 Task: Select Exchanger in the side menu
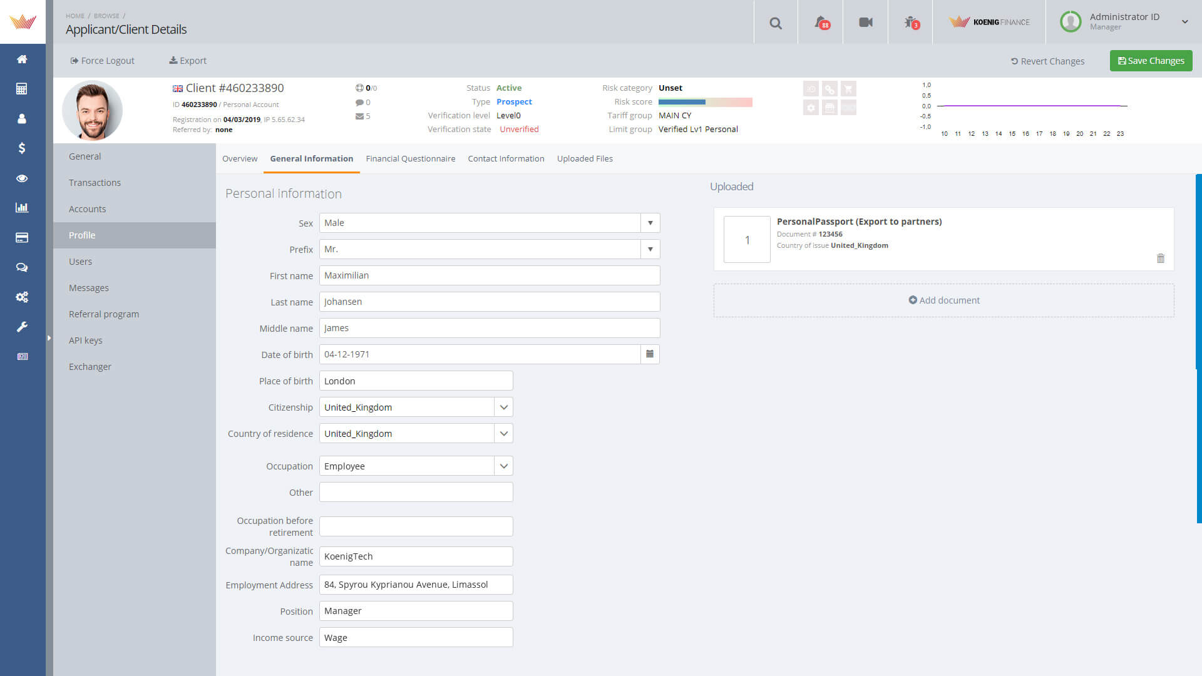coord(135,367)
